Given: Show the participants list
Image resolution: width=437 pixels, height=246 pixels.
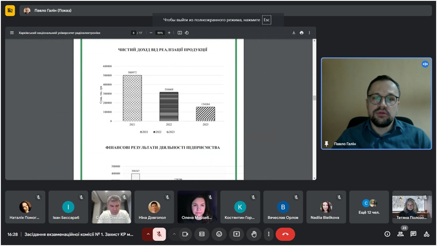Looking at the screenshot, I should click(x=400, y=234).
